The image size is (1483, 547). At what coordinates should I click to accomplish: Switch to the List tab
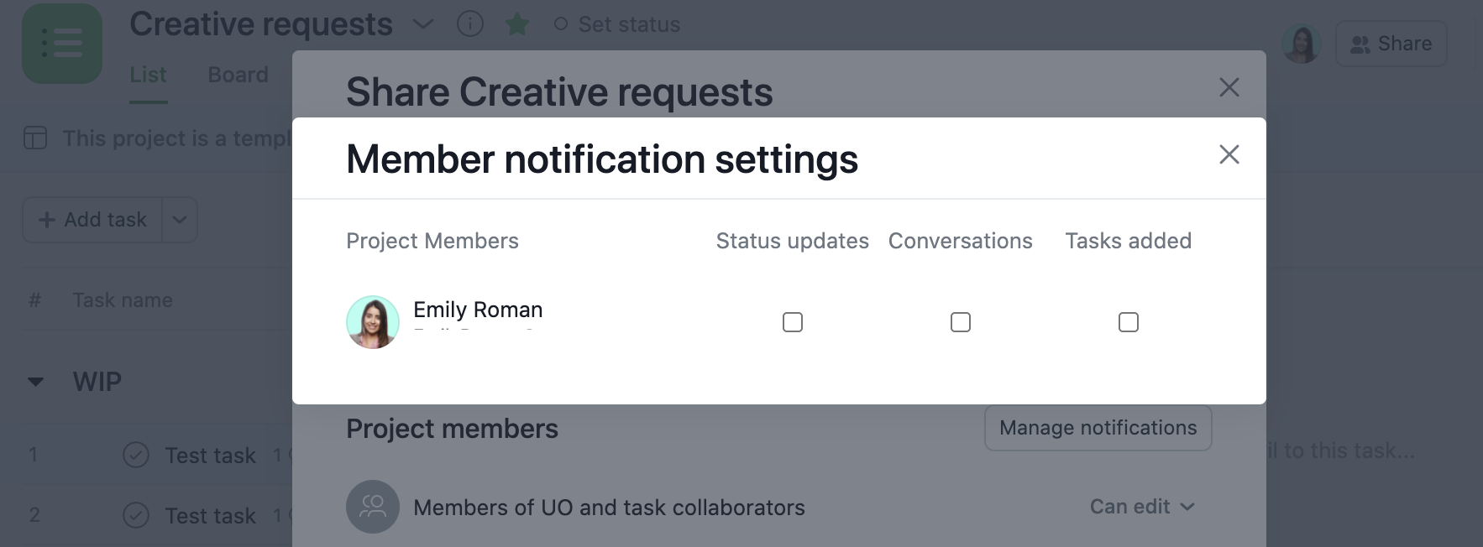point(148,75)
